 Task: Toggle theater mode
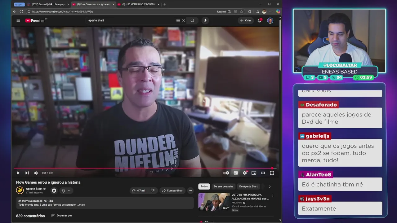263,173
